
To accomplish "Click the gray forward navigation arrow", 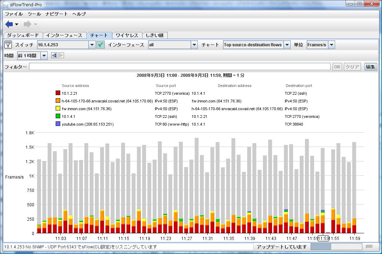I will point(27,24).
